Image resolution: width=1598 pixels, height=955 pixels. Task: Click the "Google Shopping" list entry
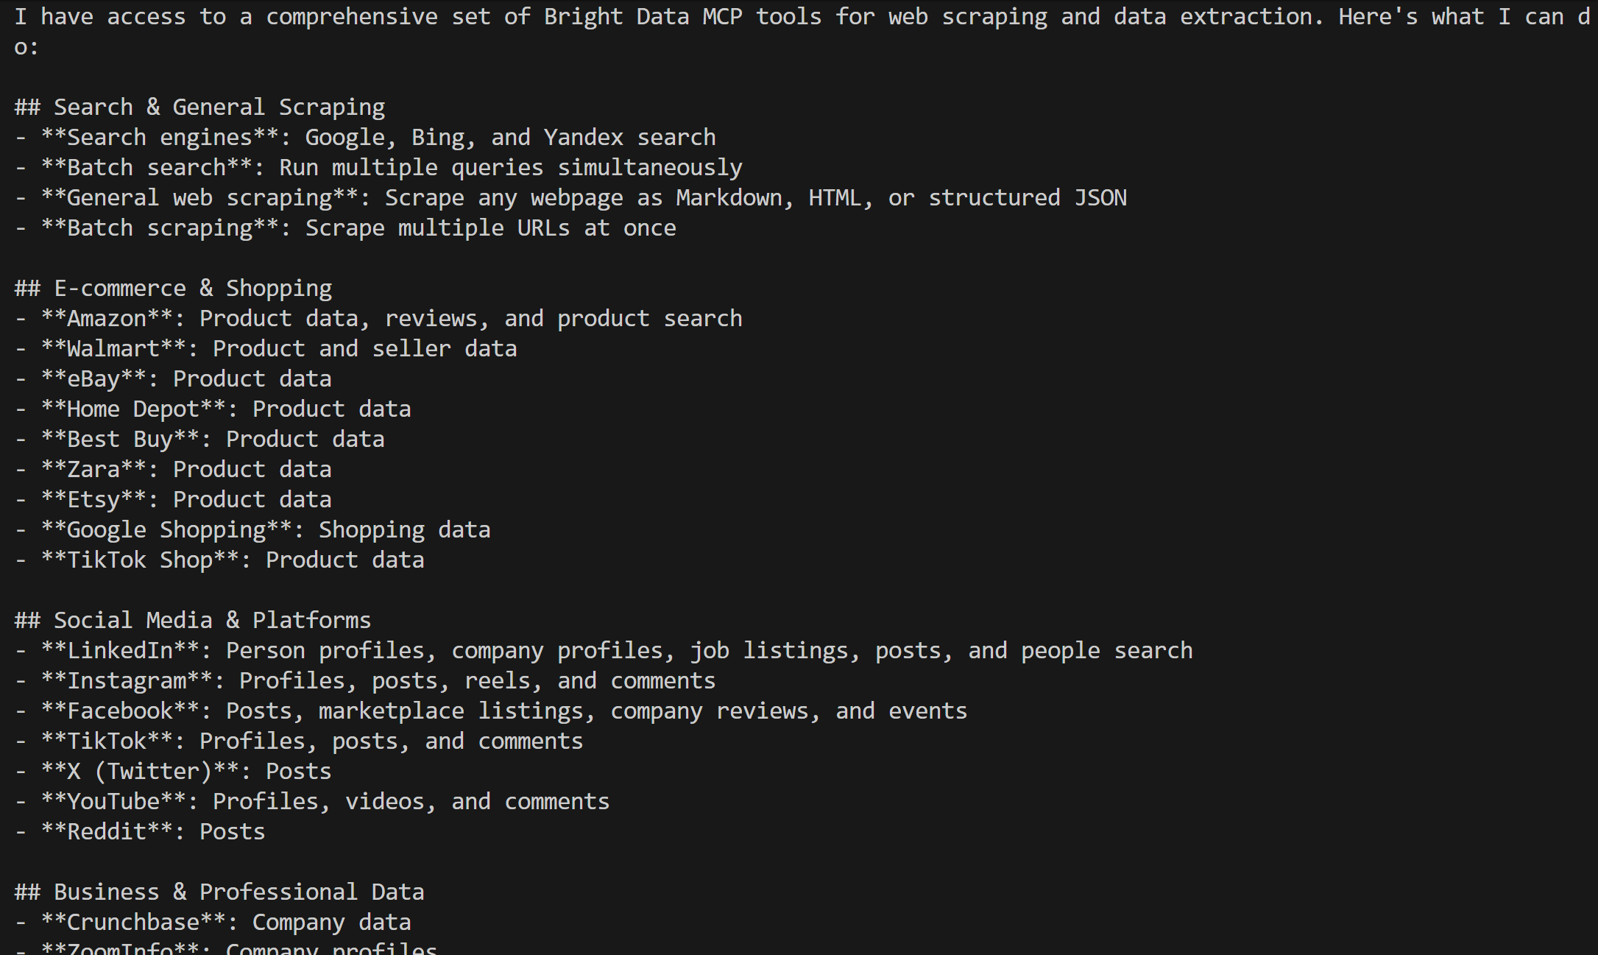tap(166, 530)
